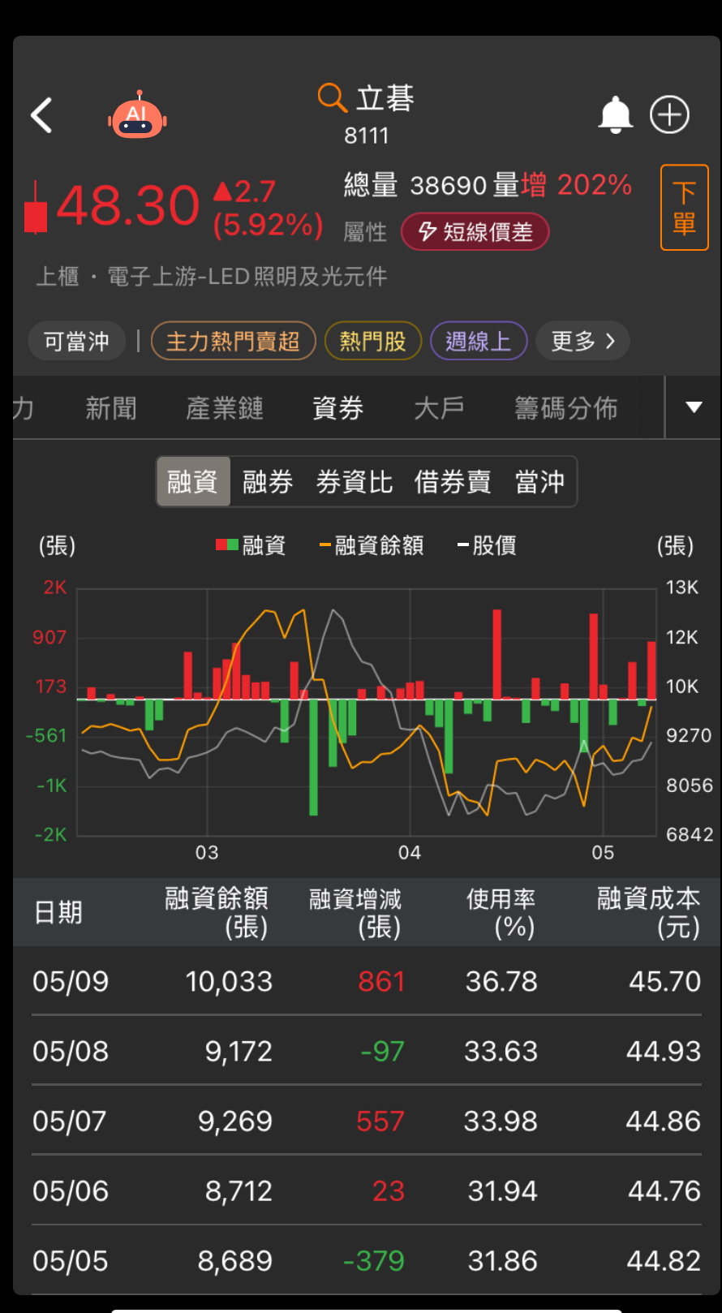Tap the 量增 202% volume indicator
The height and width of the screenshot is (1313, 722).
(x=563, y=185)
